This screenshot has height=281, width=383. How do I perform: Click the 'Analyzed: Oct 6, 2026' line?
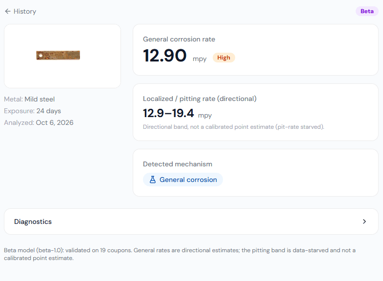coord(39,122)
